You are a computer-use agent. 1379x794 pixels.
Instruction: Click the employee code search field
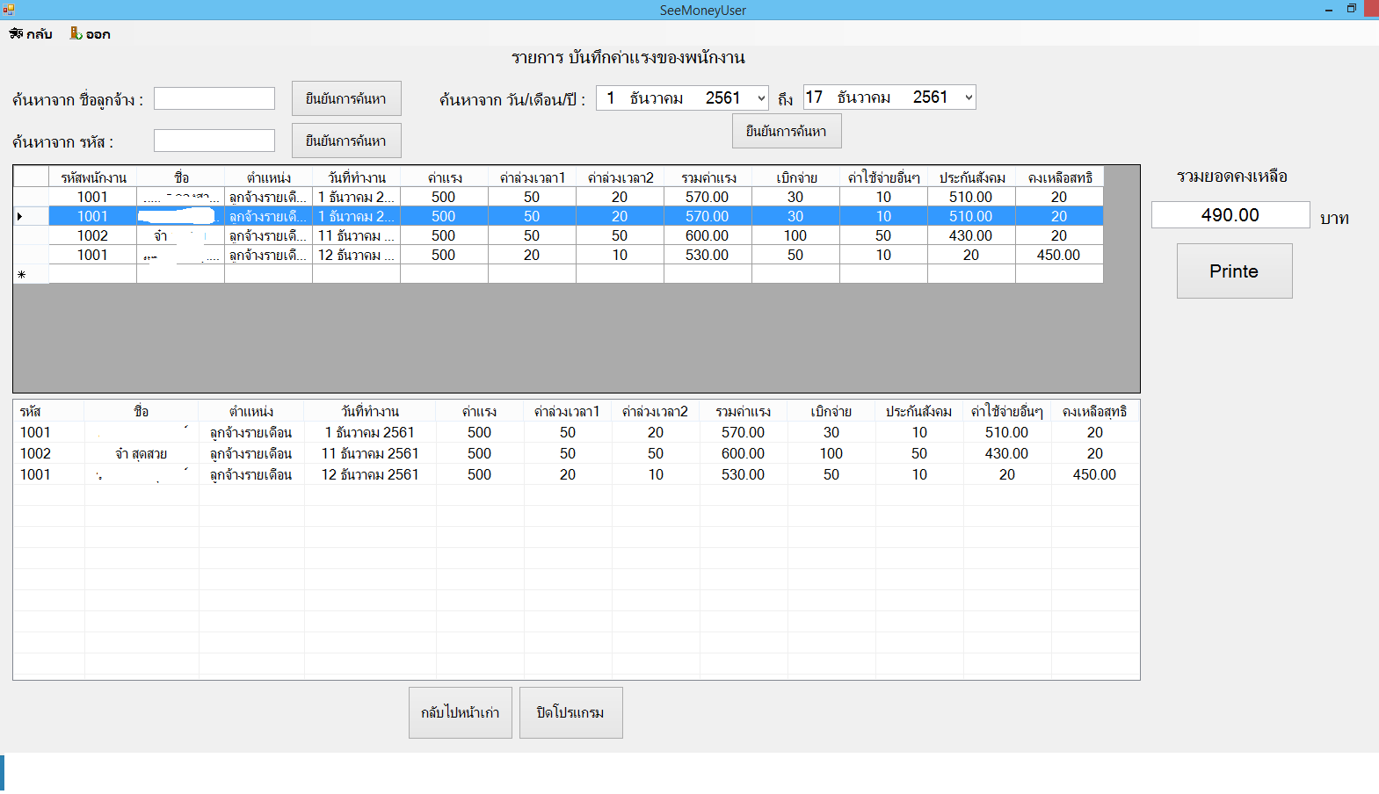click(214, 141)
